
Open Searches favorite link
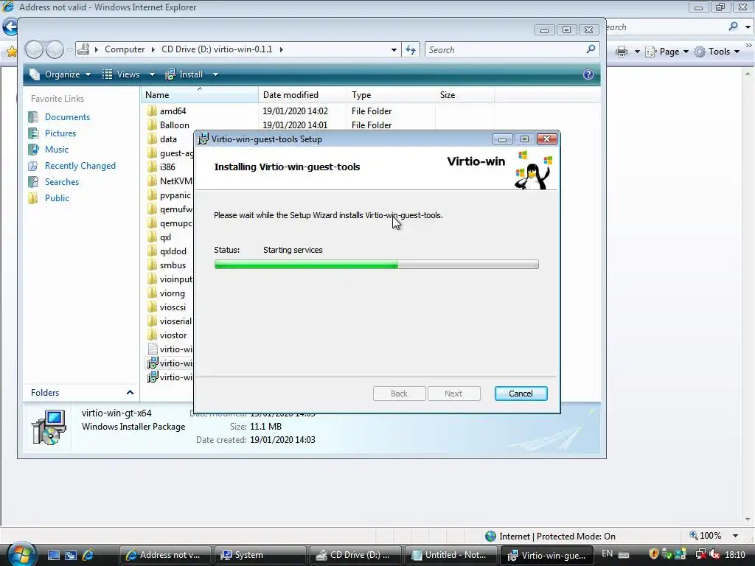coord(62,182)
